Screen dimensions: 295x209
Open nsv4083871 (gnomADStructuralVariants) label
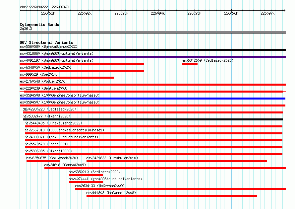tap(61, 137)
